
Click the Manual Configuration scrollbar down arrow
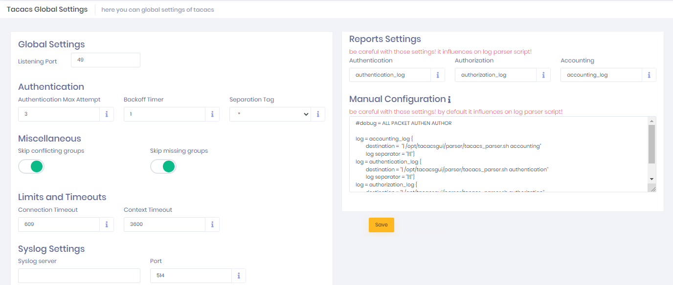pos(651,179)
